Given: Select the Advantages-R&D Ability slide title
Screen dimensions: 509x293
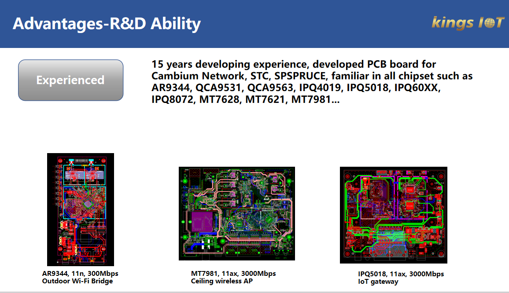Looking at the screenshot, I should [107, 24].
